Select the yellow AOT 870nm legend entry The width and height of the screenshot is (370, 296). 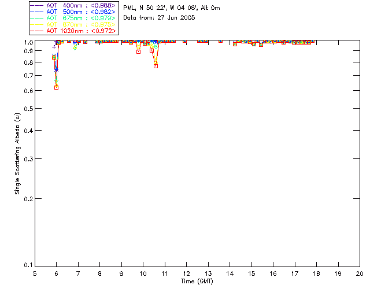pyautogui.click(x=73, y=24)
